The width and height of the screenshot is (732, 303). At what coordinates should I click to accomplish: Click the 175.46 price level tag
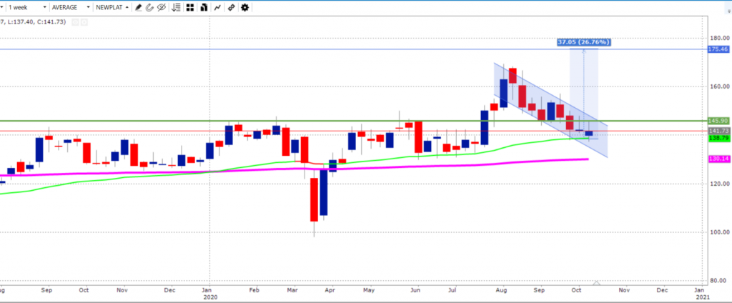coord(717,49)
